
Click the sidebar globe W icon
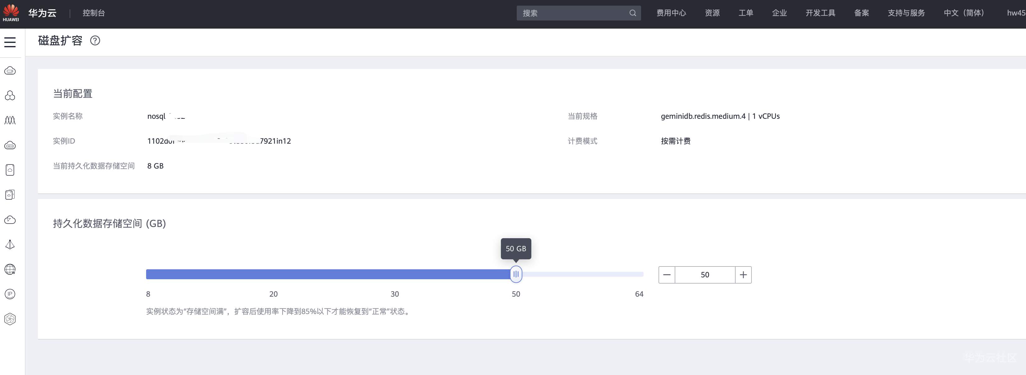(10, 269)
